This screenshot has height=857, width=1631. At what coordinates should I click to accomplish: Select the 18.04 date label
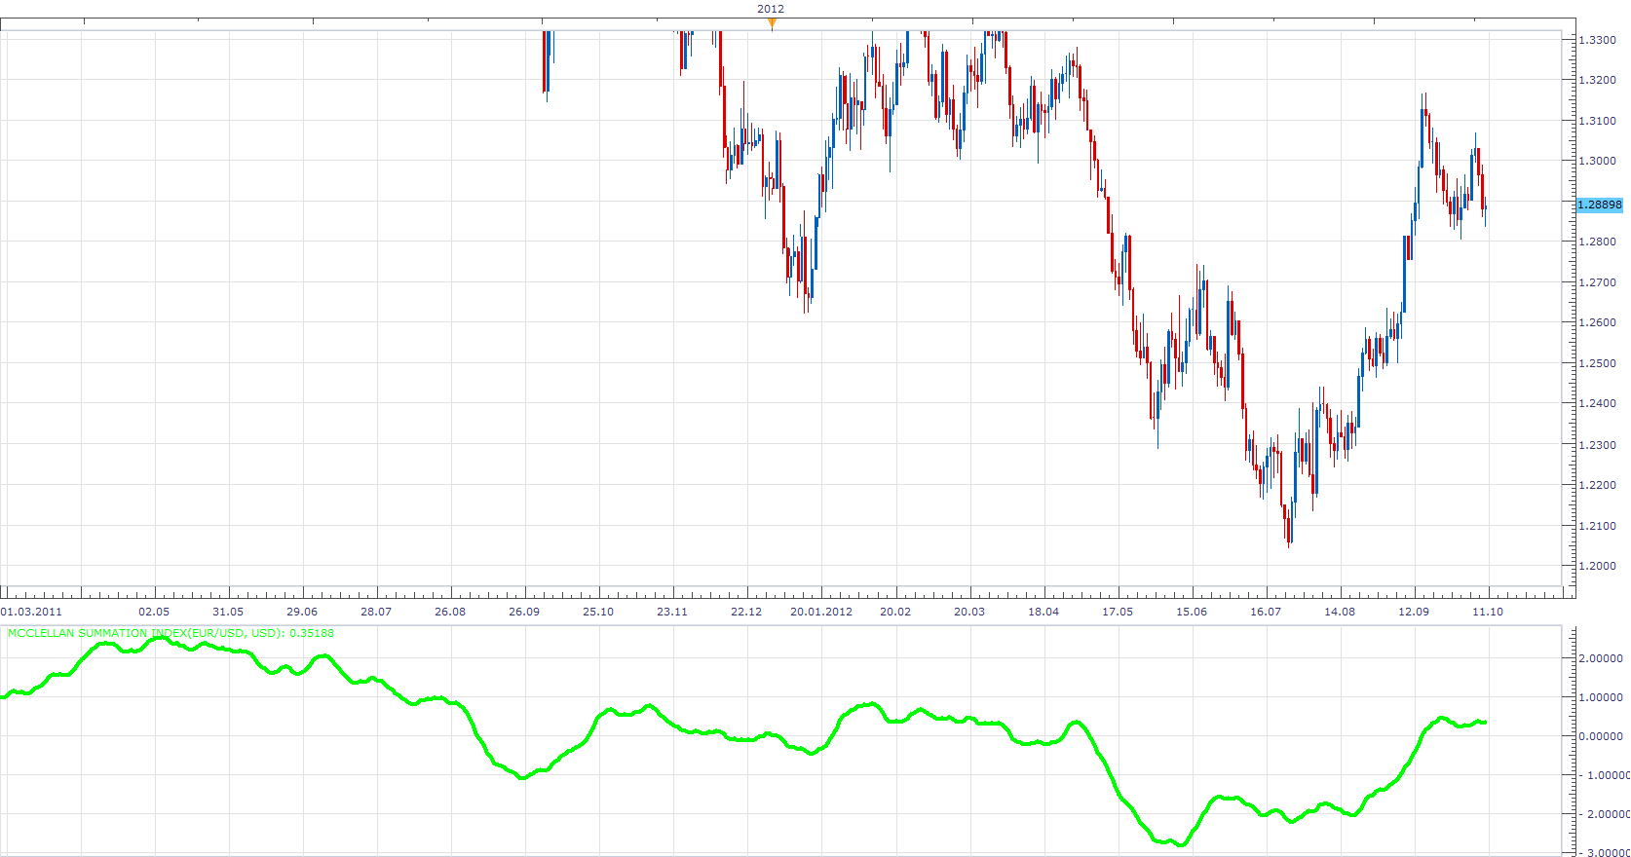[x=1043, y=612]
